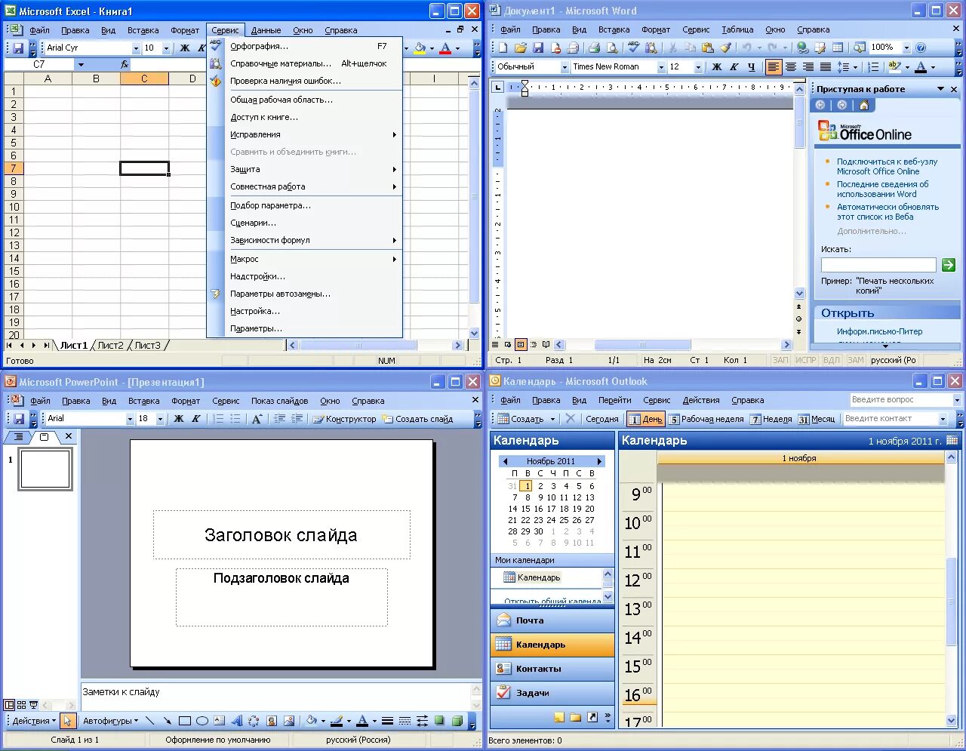
Task: Open the Word zoom 100% dropdown
Action: click(x=906, y=48)
